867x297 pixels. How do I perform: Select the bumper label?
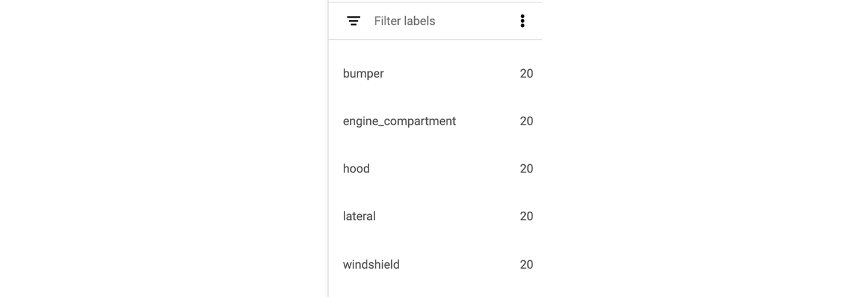tap(363, 73)
